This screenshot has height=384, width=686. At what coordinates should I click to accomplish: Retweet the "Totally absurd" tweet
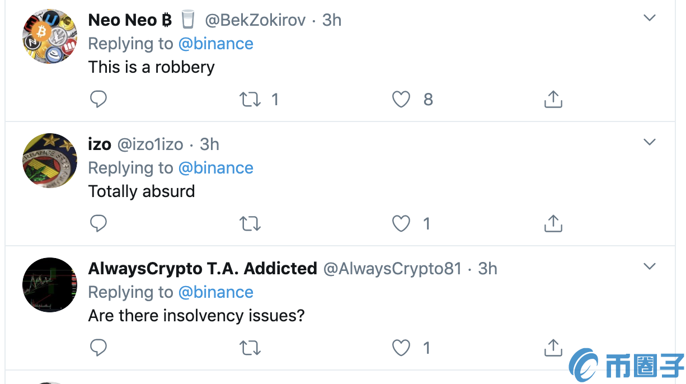point(250,224)
